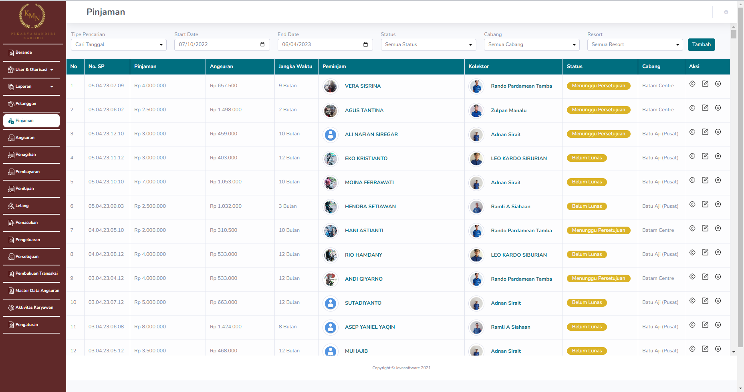The width and height of the screenshot is (744, 392).
Task: Click calendar icon in Start Date field
Action: tap(262, 44)
